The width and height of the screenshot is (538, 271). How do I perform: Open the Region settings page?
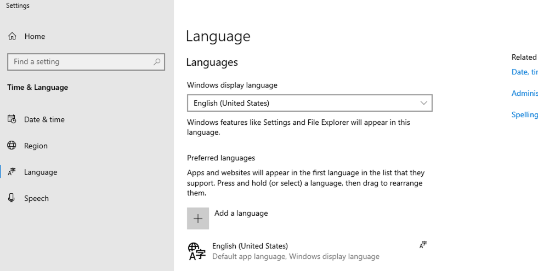click(x=36, y=146)
